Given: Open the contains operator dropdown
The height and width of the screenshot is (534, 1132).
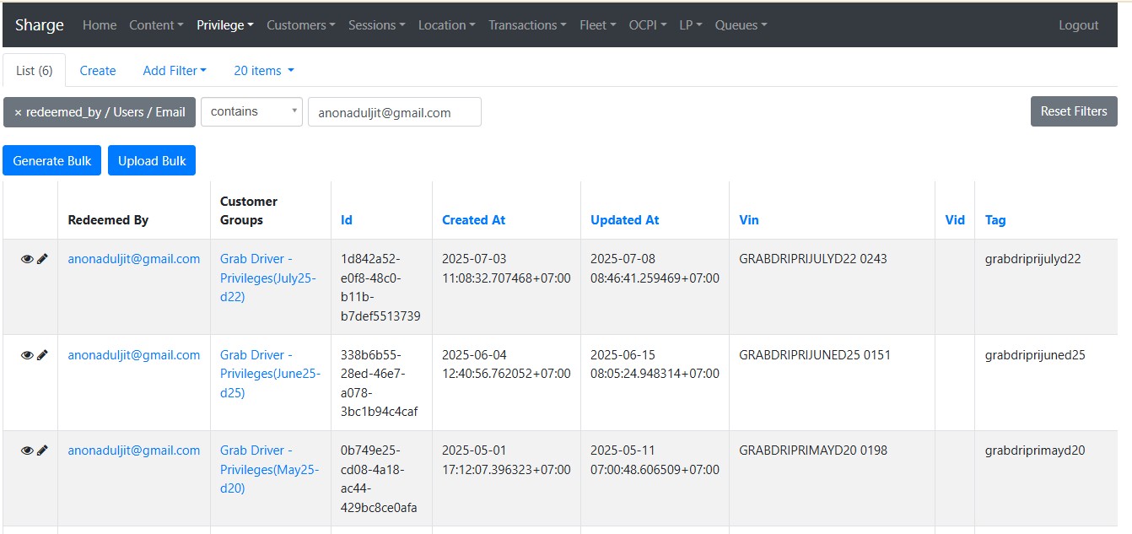Looking at the screenshot, I should pyautogui.click(x=251, y=111).
